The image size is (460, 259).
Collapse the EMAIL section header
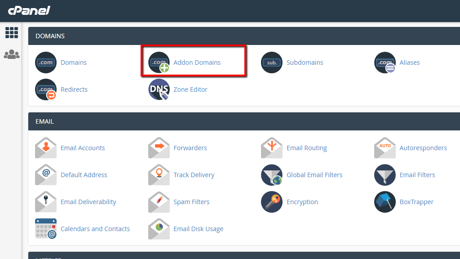coord(244,121)
